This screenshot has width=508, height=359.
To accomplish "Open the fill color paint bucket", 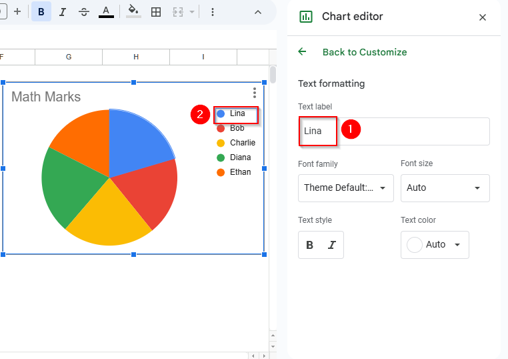I will point(133,11).
